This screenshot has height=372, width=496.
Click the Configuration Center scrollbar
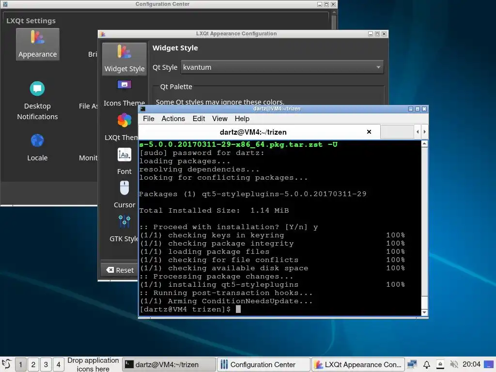click(x=334, y=21)
